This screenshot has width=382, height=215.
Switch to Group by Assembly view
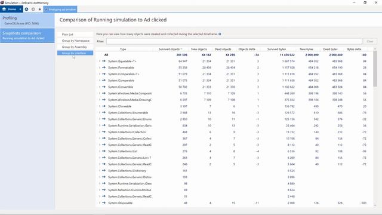[75, 47]
